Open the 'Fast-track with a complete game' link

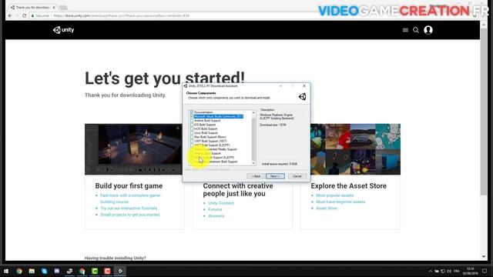[x=130, y=199]
